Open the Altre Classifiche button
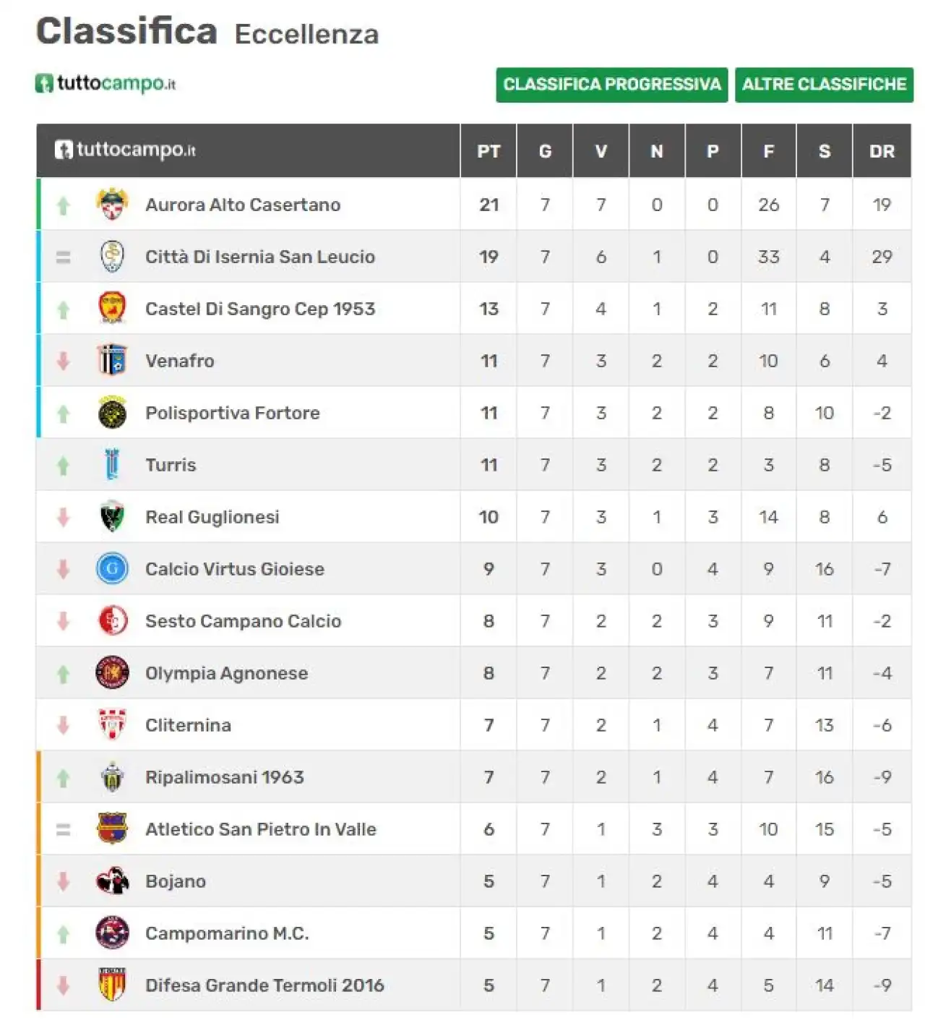 [824, 85]
